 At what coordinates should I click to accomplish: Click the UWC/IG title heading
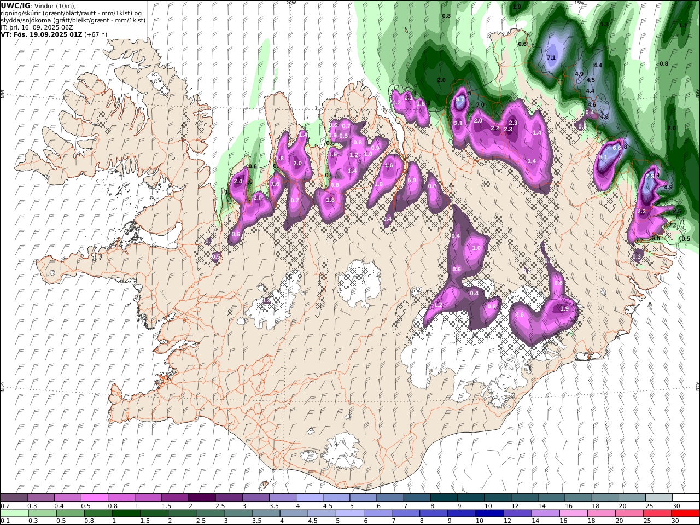tap(16, 5)
